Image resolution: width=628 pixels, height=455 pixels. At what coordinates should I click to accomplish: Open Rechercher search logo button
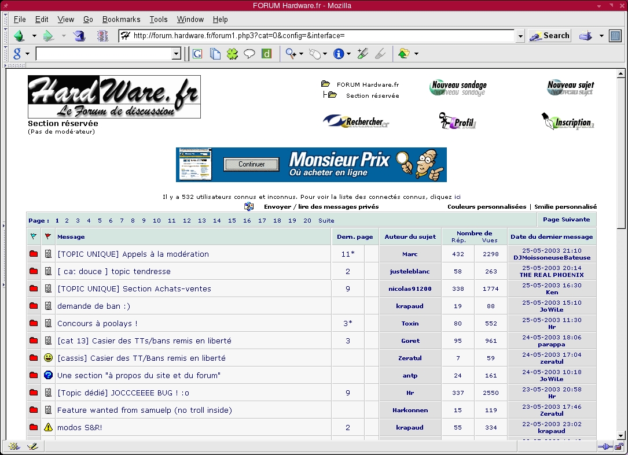[x=356, y=122]
